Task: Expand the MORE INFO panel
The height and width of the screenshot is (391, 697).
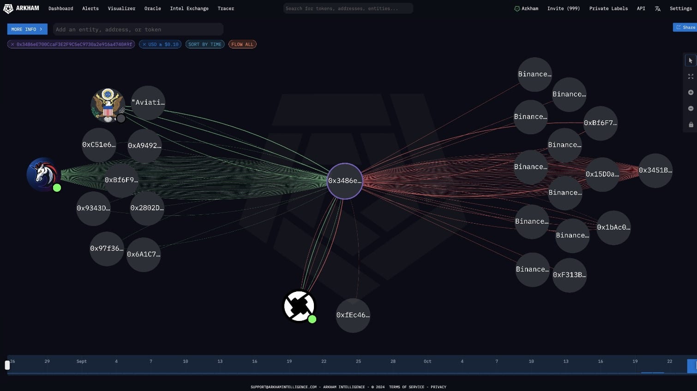Action: (x=27, y=29)
